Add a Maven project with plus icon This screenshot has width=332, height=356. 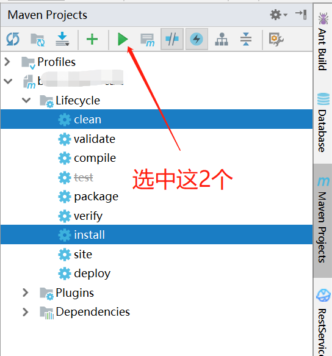(x=92, y=39)
